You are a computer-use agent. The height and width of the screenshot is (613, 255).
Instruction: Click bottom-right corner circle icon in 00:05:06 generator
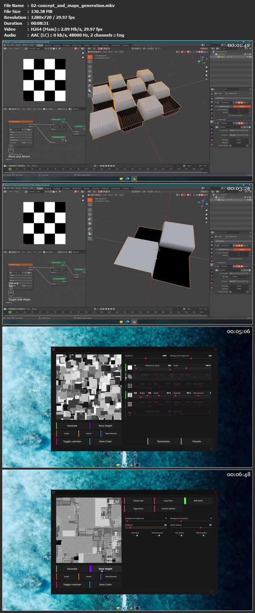tap(212, 449)
